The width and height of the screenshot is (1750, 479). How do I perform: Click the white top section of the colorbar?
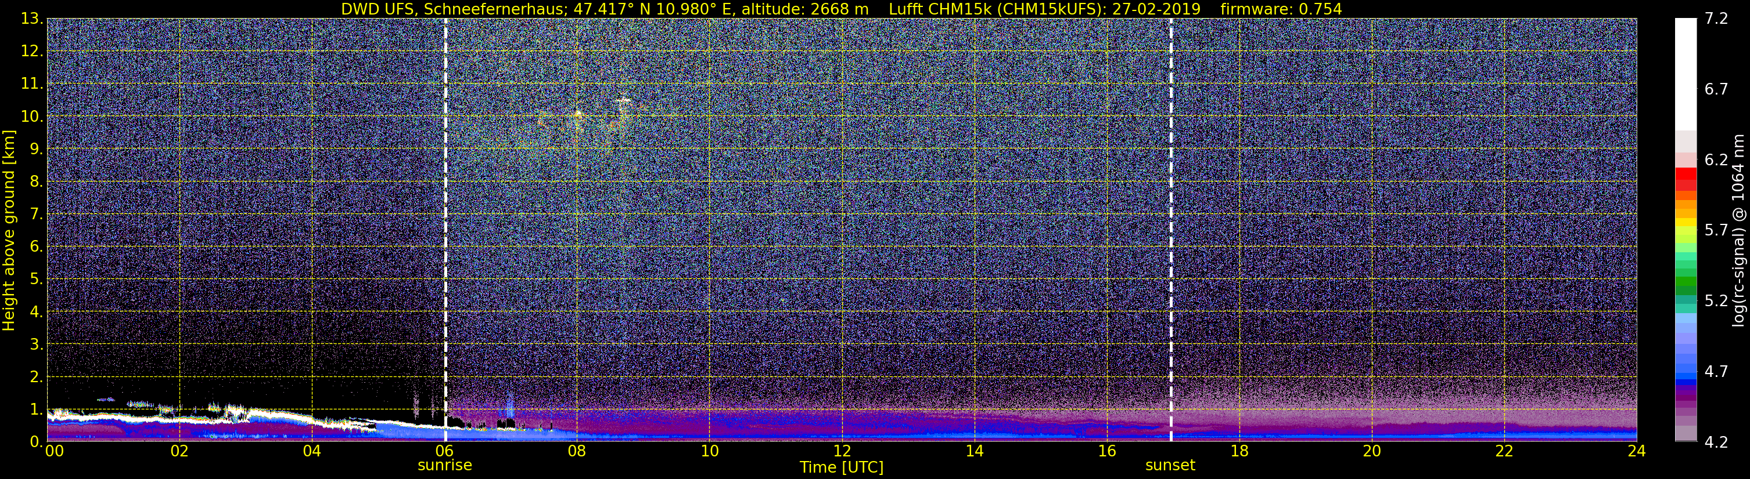click(1686, 75)
